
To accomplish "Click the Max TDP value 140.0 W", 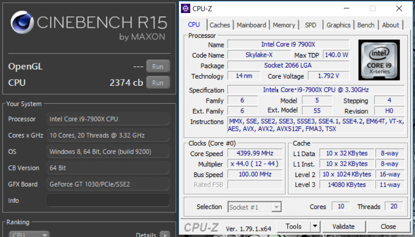I will 336,55.
